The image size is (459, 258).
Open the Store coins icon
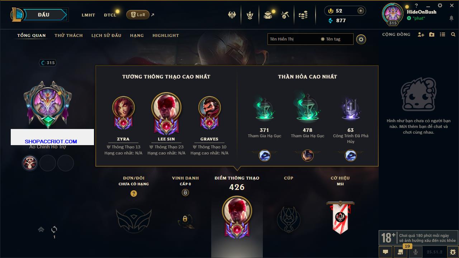click(x=303, y=15)
